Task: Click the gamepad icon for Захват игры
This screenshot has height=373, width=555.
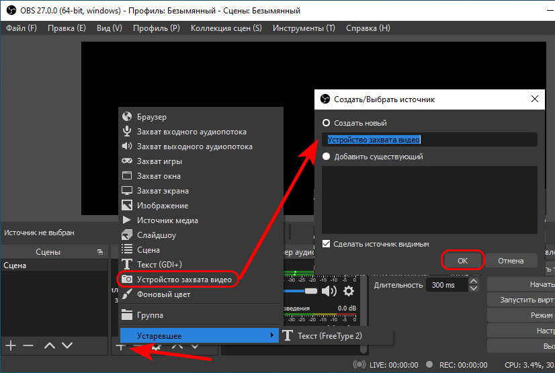Action: (127, 161)
